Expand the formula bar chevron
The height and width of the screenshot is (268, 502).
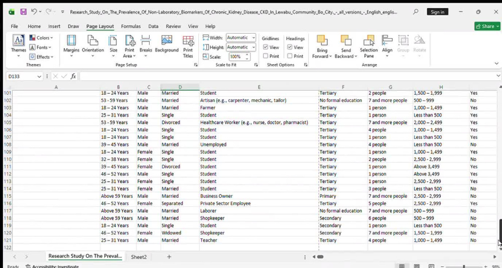[x=498, y=76]
